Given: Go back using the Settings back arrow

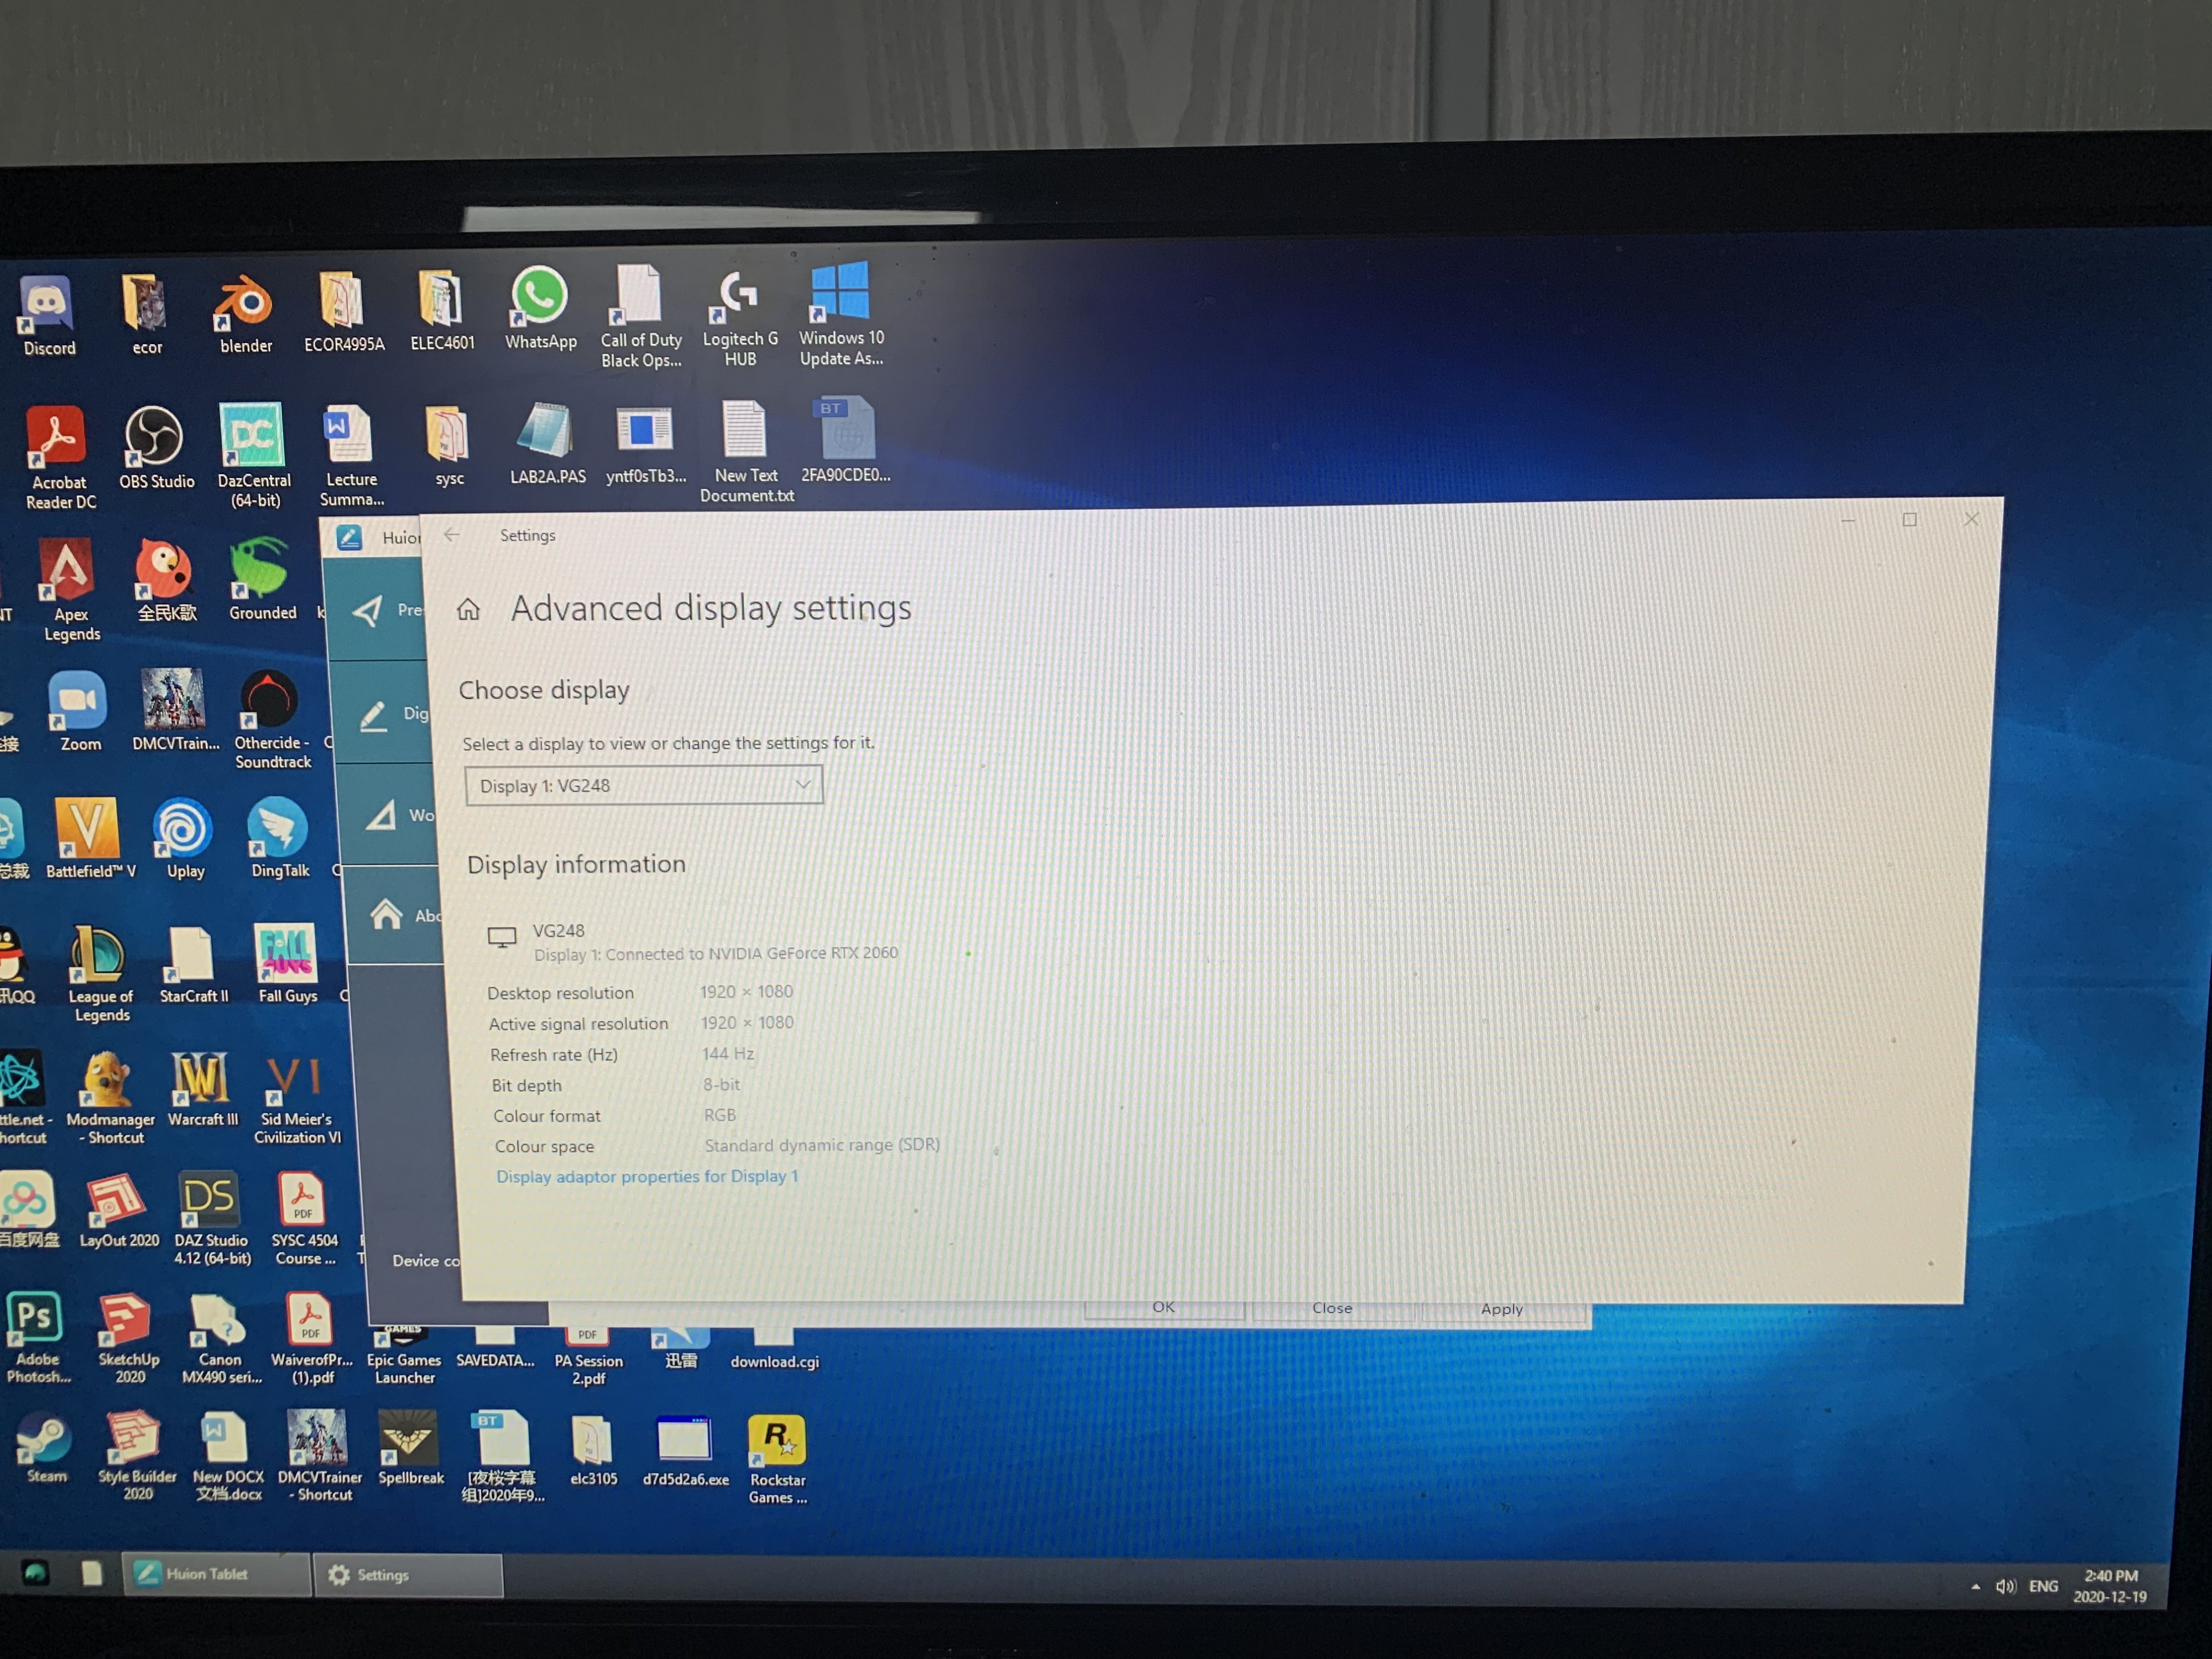Looking at the screenshot, I should 452,535.
